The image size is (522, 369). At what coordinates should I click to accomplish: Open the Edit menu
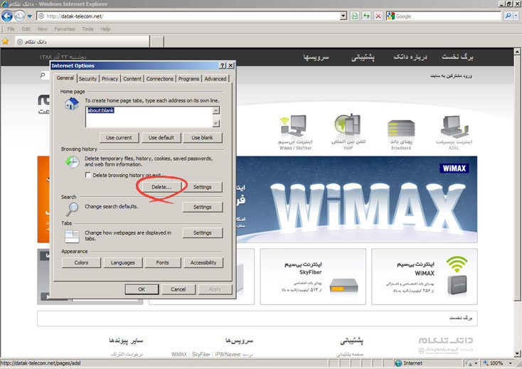[26, 29]
